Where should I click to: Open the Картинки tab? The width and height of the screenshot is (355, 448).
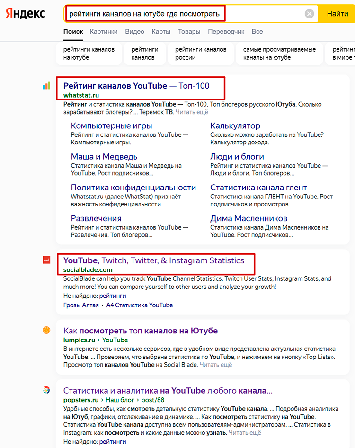point(104,31)
